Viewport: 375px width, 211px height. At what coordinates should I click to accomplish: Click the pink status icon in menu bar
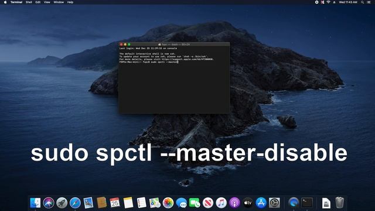click(x=323, y=2)
